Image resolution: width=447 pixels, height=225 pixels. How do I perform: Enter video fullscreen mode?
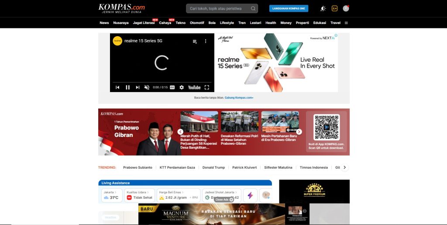206,88
